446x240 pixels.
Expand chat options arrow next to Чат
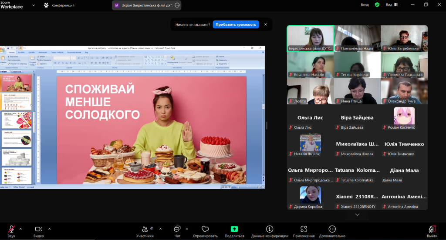(x=187, y=229)
